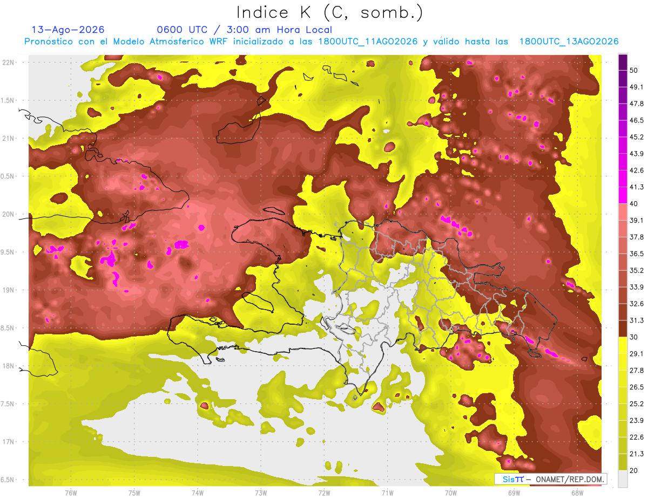Select the olive swatch between 21.3 and 20
648x500 pixels.
(x=623, y=462)
